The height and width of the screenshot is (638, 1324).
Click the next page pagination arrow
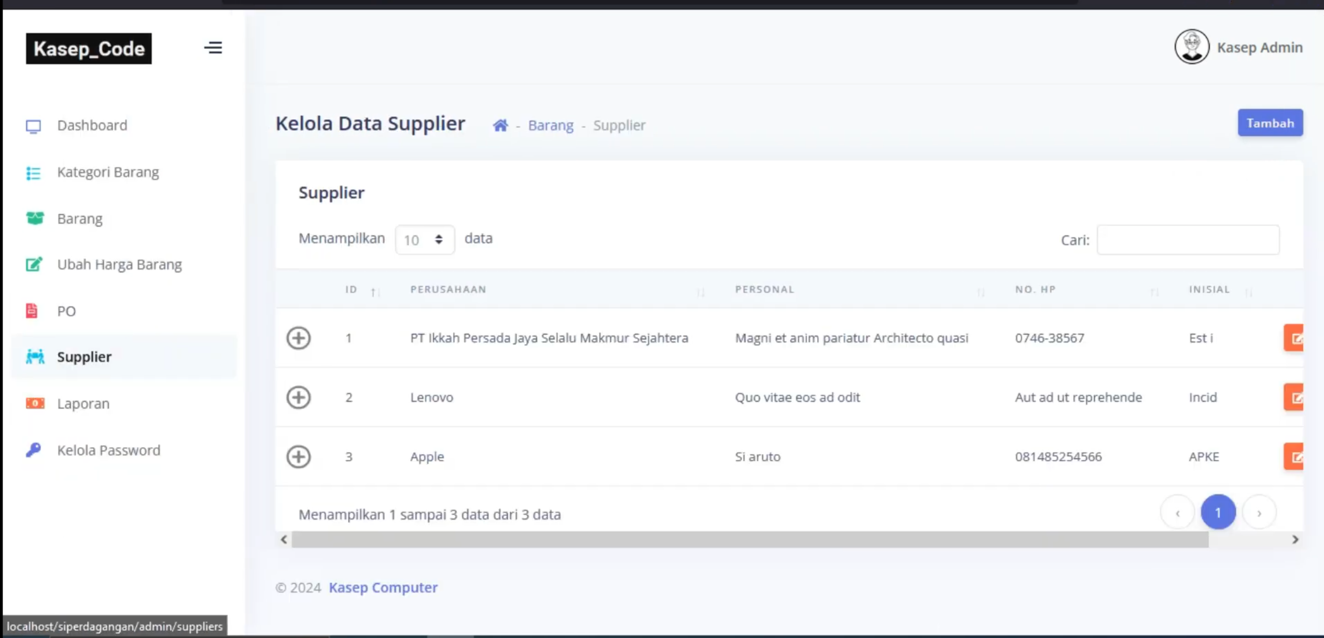(1259, 513)
